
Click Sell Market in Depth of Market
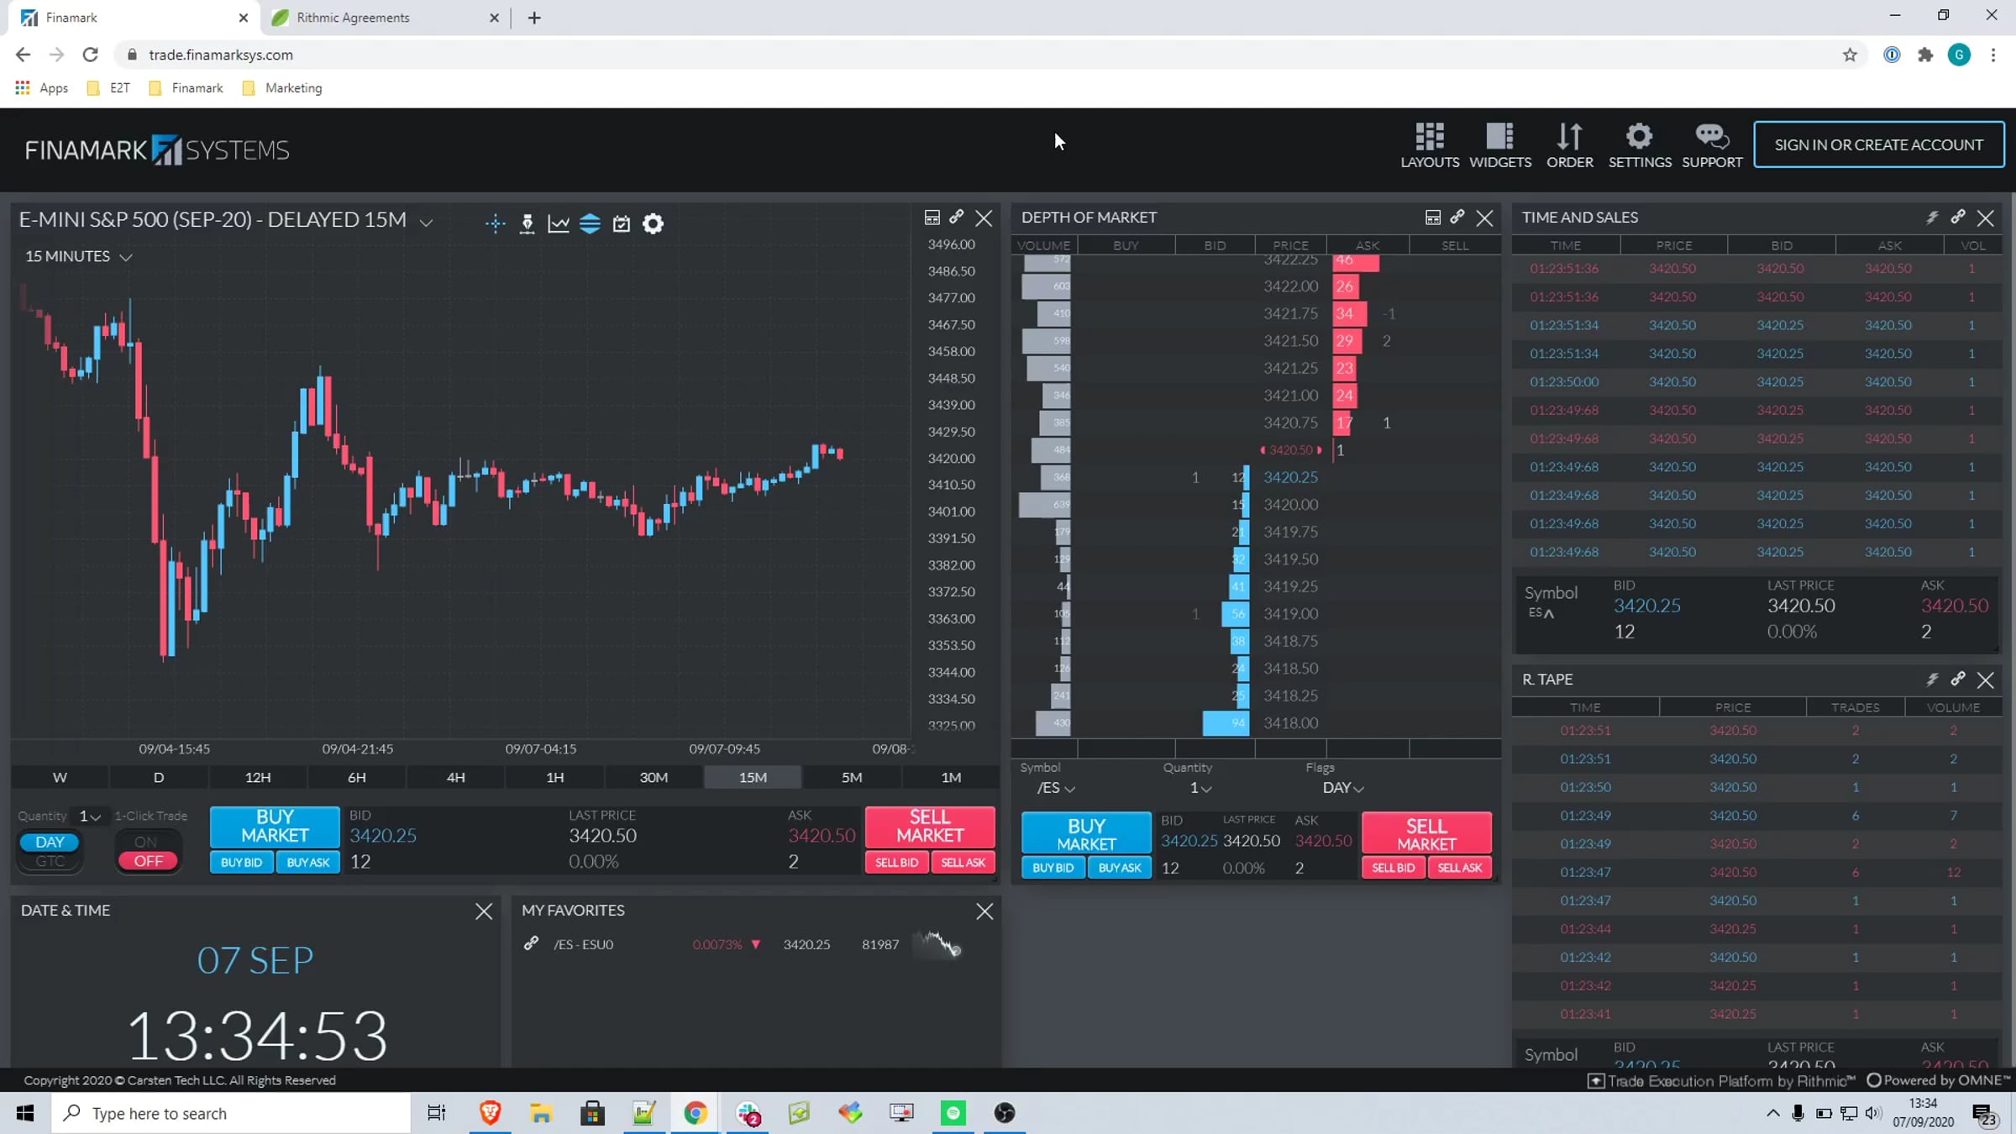1426,833
